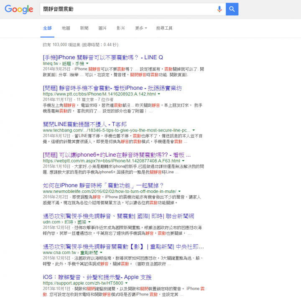The width and height of the screenshot is (301, 301).
Task: Switch to the 新聞 tab
Action: pos(84,28)
